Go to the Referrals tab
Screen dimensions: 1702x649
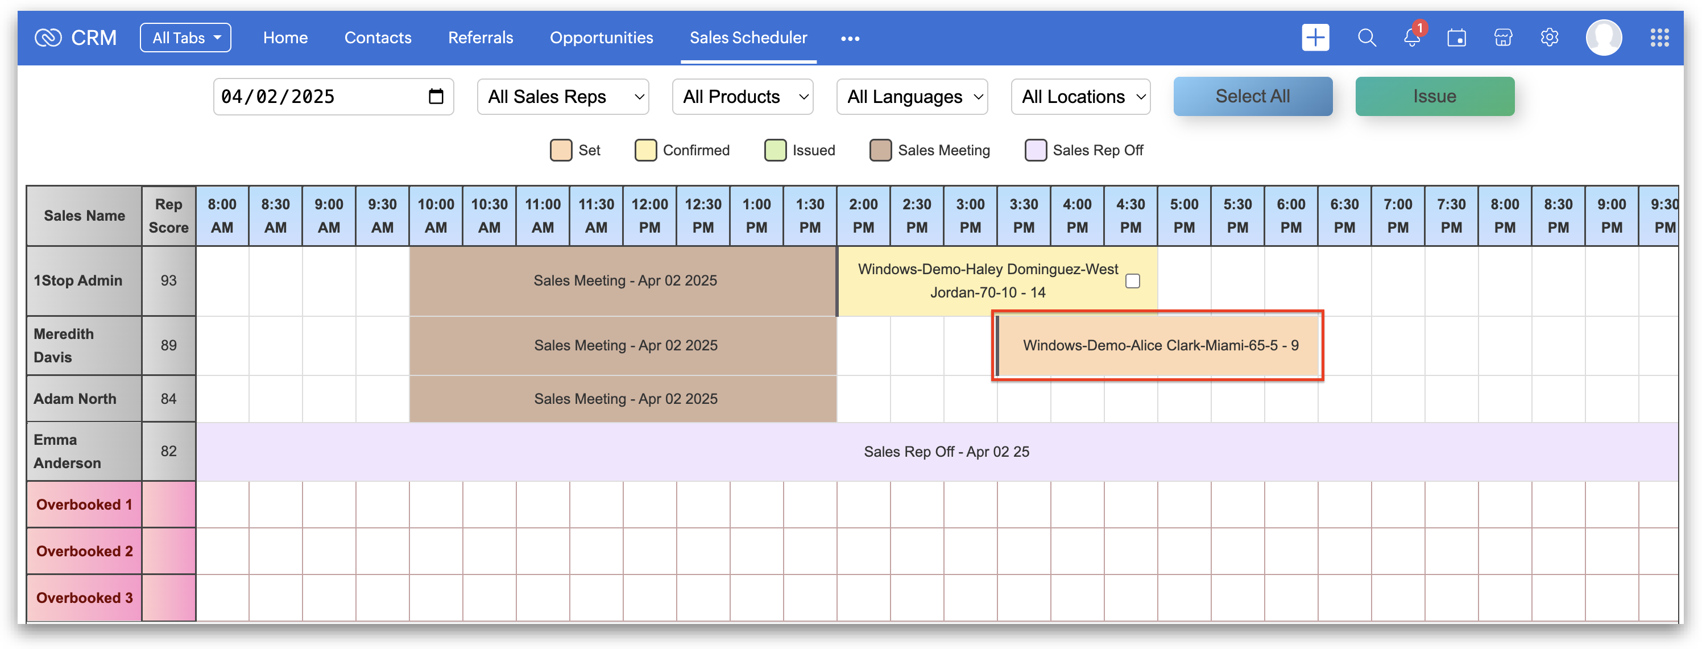[x=481, y=38]
